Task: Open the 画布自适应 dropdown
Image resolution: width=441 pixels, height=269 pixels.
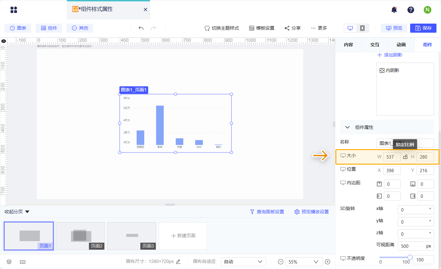Action: [x=243, y=262]
